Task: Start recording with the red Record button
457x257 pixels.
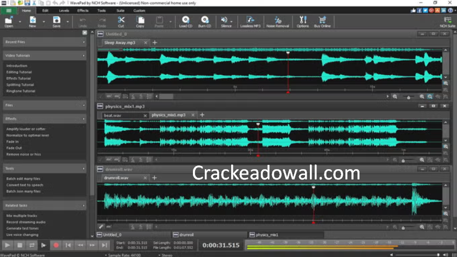Action: click(56, 245)
